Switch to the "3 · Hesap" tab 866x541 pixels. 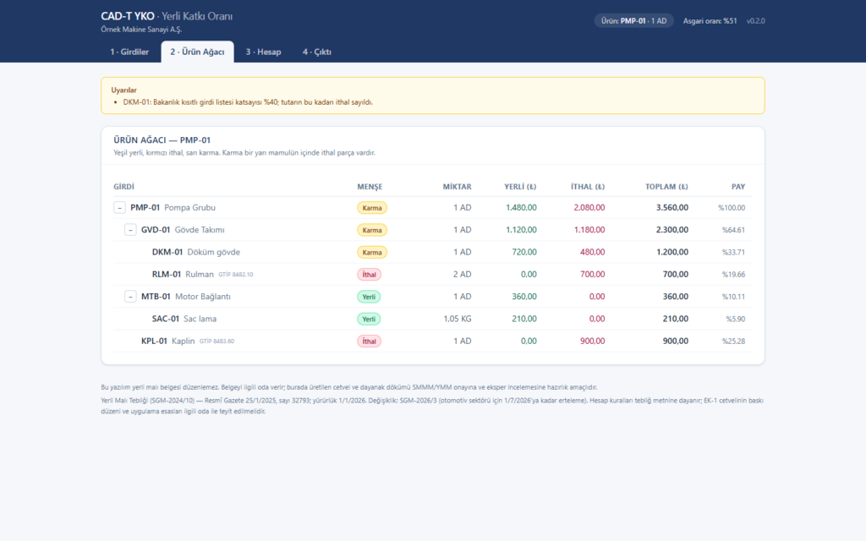264,52
